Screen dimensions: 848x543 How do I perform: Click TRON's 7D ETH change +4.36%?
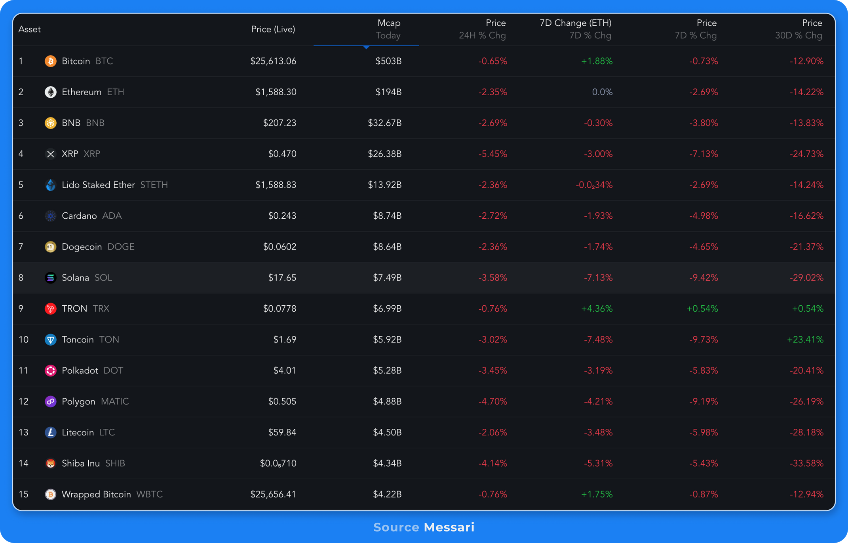click(597, 308)
